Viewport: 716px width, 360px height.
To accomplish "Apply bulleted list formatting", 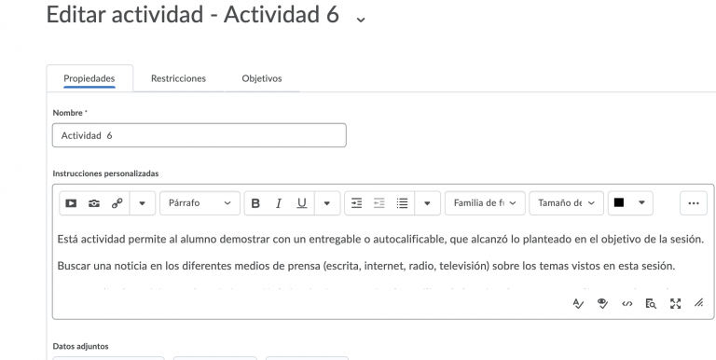I will [x=403, y=203].
